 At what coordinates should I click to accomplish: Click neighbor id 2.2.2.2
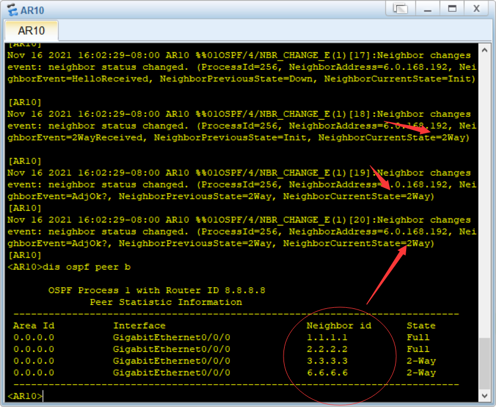[327, 349]
